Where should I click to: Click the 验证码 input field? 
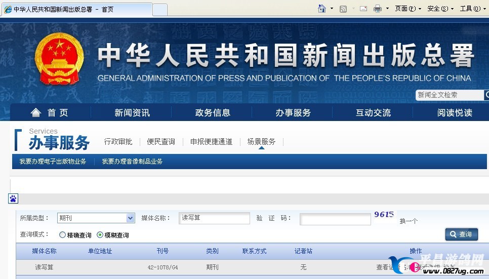[335, 219]
